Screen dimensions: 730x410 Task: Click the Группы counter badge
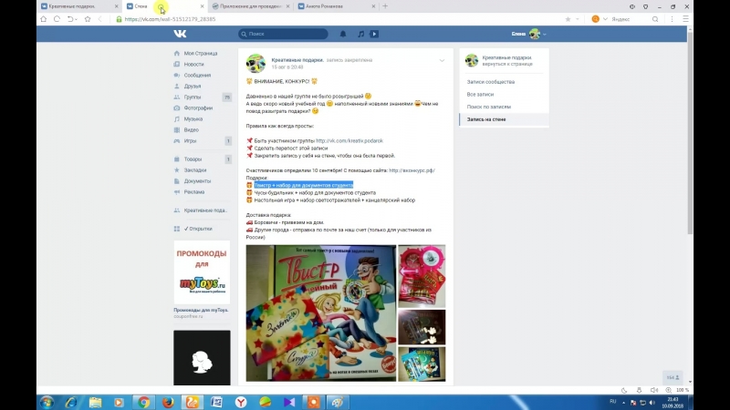point(227,97)
